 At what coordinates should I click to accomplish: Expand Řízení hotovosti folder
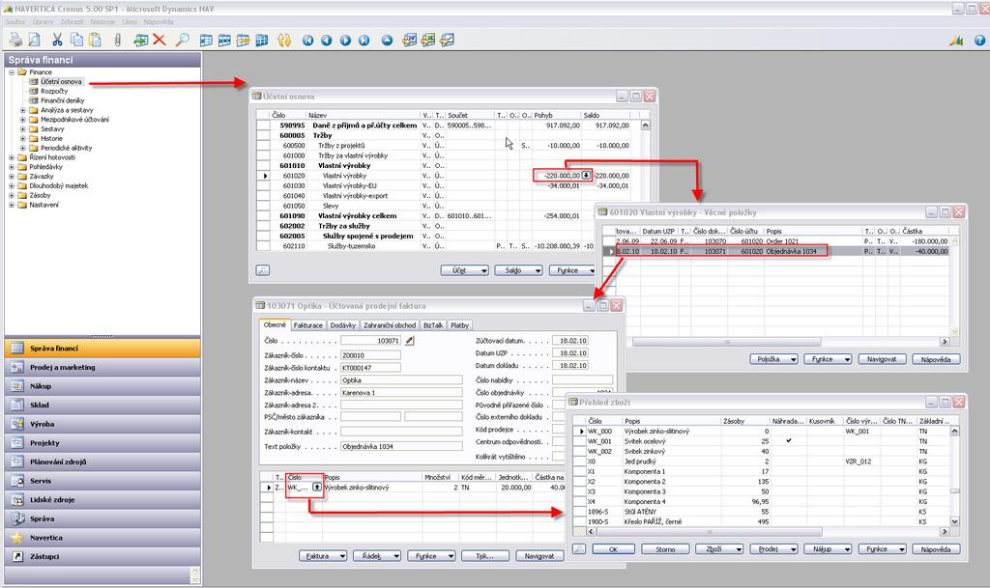pos(12,157)
